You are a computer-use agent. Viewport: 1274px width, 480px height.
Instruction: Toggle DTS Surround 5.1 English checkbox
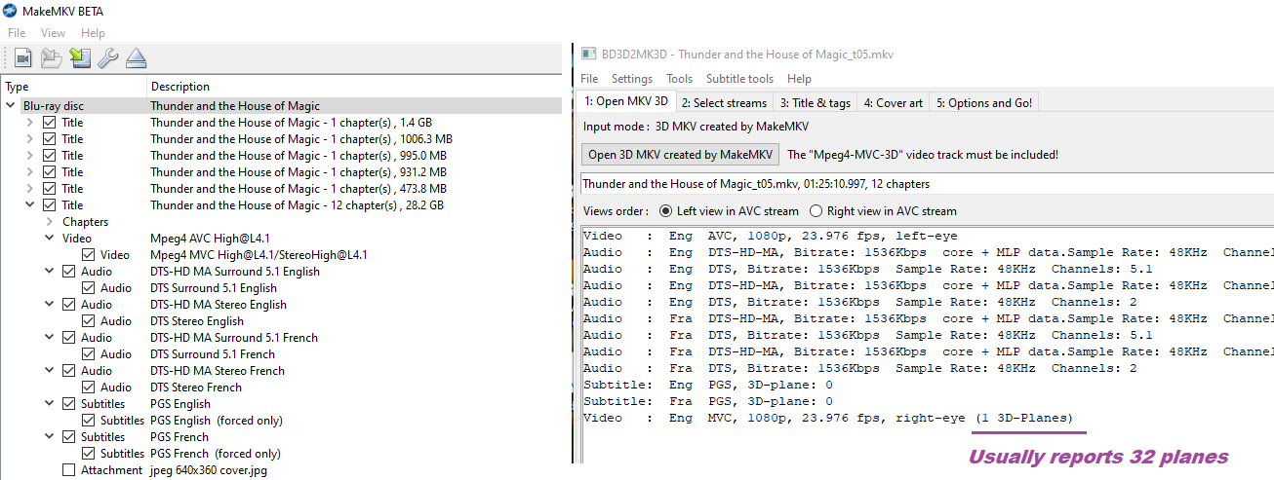(x=89, y=288)
